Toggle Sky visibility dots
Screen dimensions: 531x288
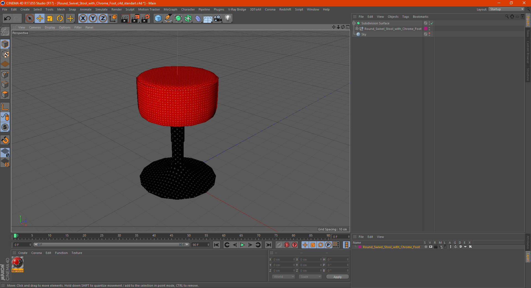[429, 34]
